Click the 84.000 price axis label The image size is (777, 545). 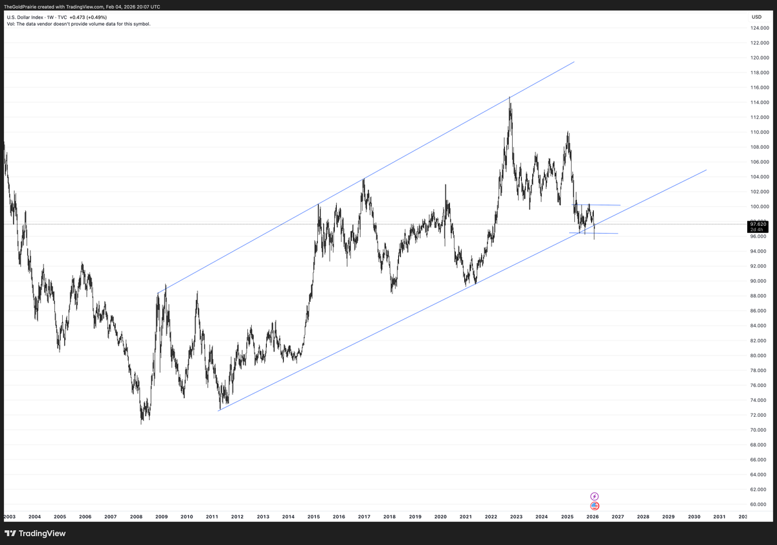[x=759, y=326]
